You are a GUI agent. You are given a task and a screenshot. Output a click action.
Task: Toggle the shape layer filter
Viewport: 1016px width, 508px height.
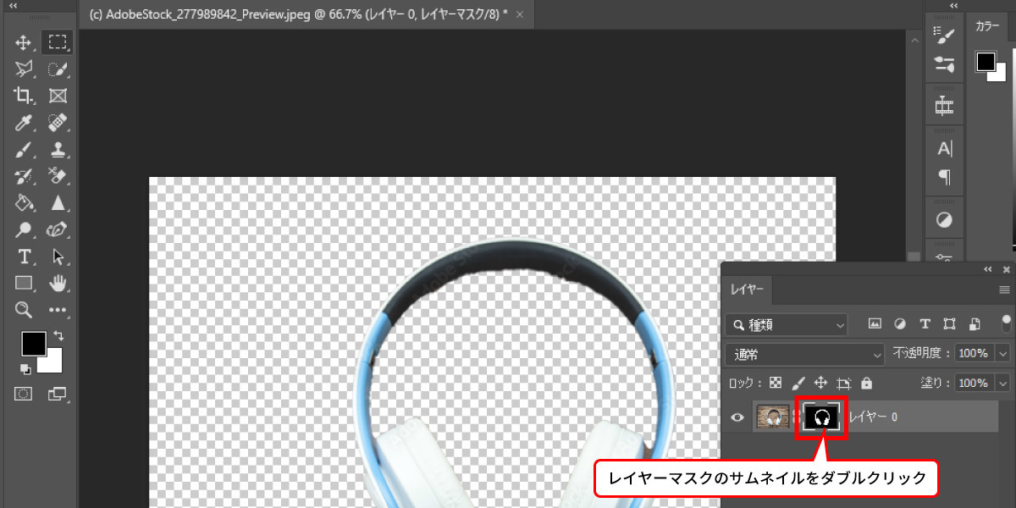[x=949, y=323]
